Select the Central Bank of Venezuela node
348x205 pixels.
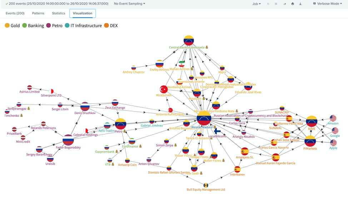(x=189, y=41)
